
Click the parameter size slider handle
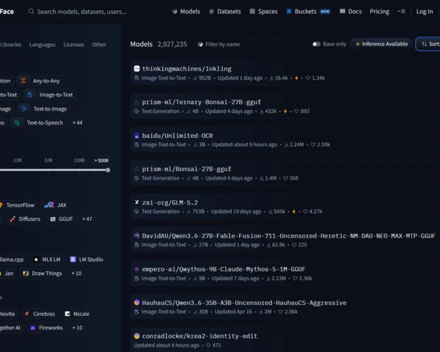(x=108, y=170)
